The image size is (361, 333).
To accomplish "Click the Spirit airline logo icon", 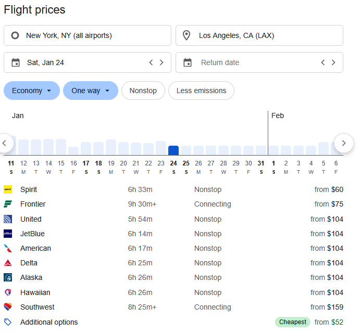I will 8,190.
